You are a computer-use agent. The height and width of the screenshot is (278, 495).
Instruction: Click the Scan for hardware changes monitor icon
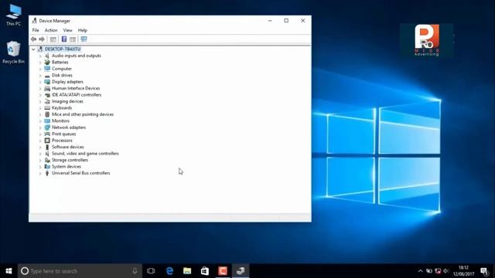coord(84,39)
